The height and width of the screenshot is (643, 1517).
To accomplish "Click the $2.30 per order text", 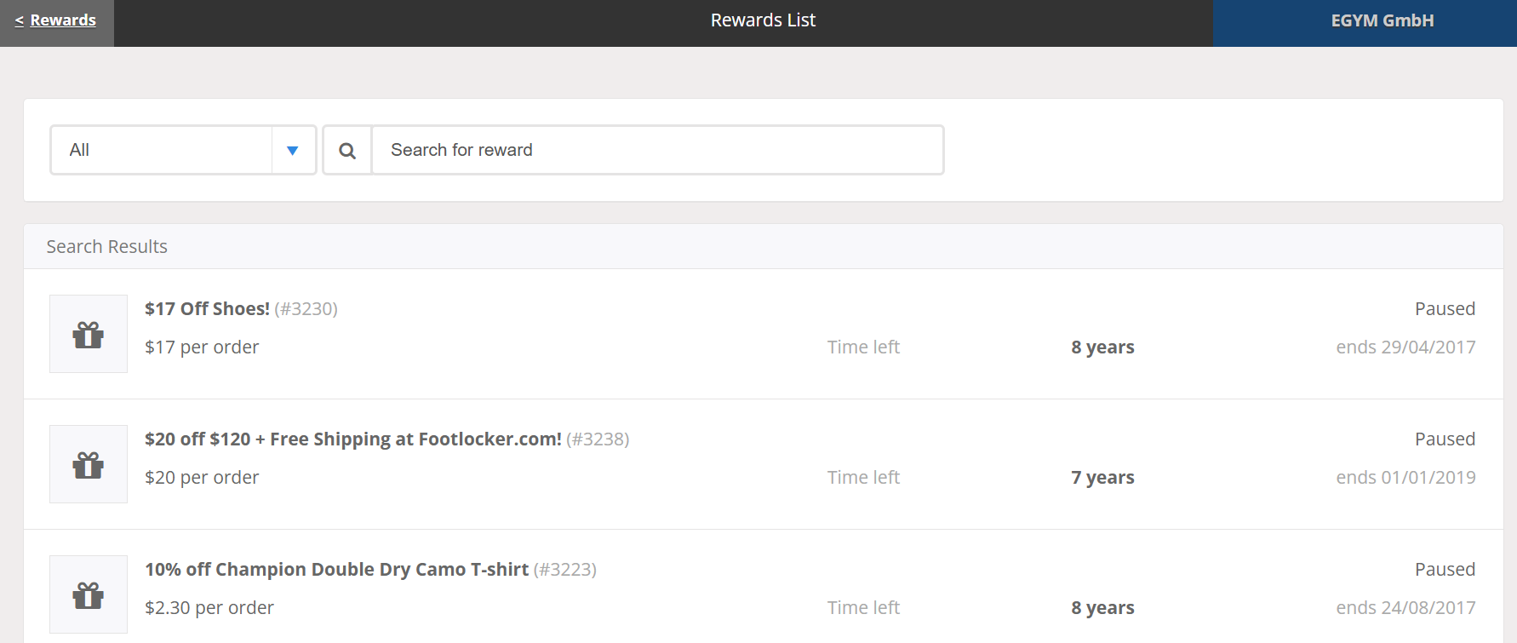I will (209, 608).
